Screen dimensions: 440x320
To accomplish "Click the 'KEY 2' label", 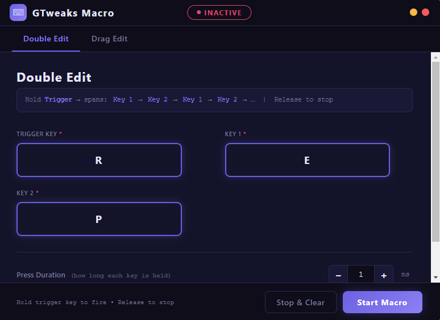I will [x=25, y=193].
